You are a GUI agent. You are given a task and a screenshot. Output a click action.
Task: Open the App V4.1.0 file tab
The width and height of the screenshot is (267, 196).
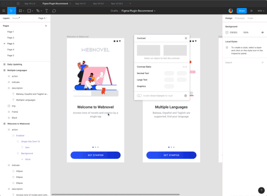[80, 3]
